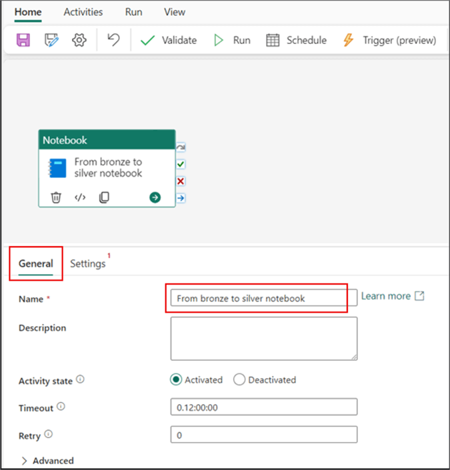Select the Activated radio button

tap(176, 379)
